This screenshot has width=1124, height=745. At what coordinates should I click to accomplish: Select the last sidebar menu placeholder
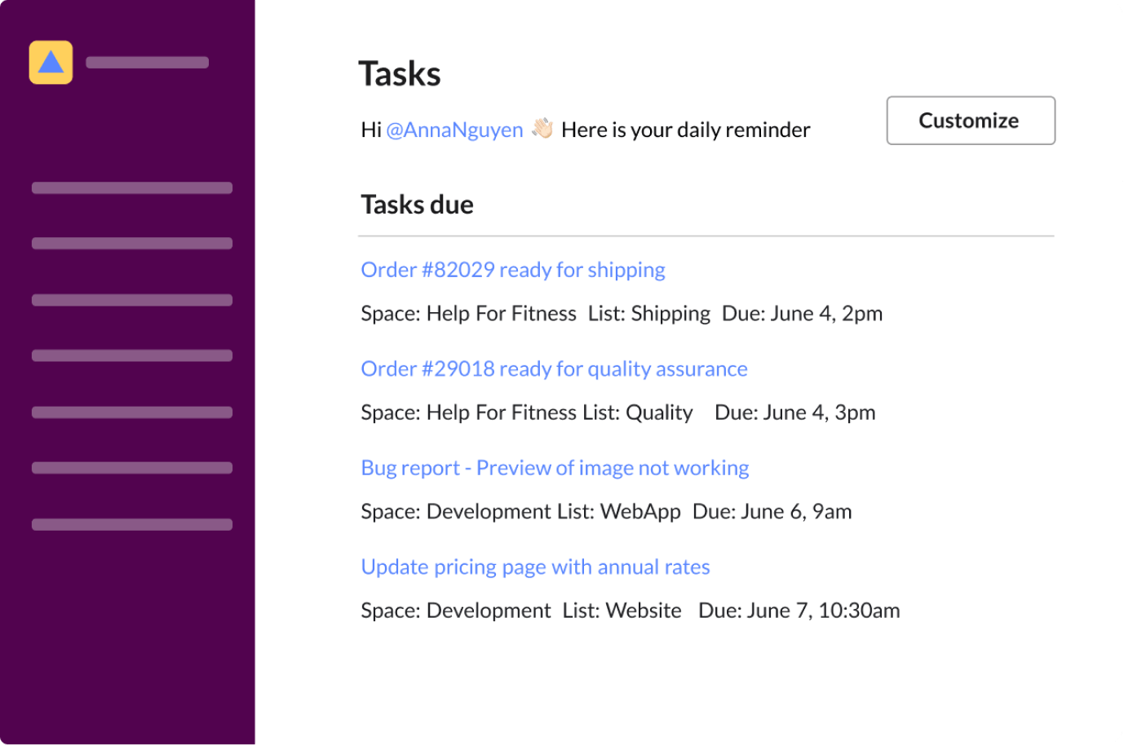(x=132, y=524)
